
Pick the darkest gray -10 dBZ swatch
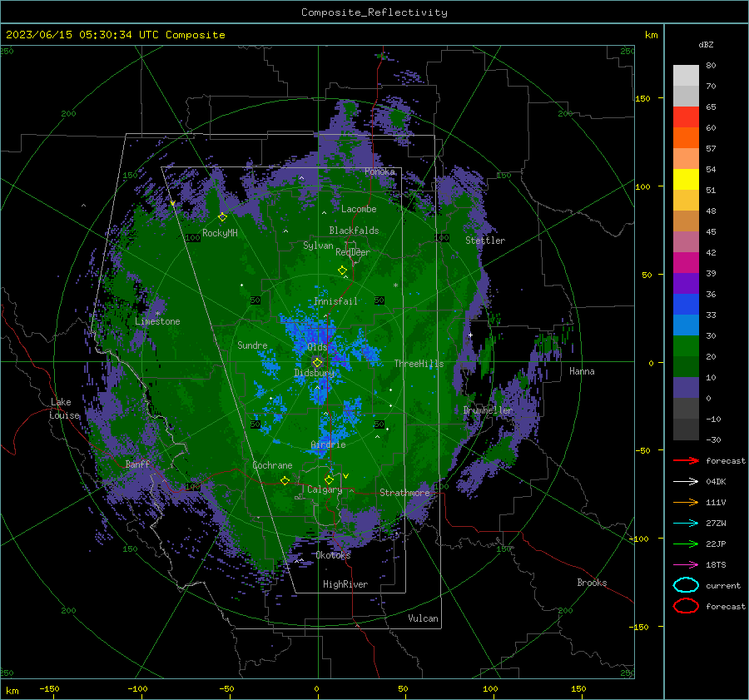coord(686,429)
